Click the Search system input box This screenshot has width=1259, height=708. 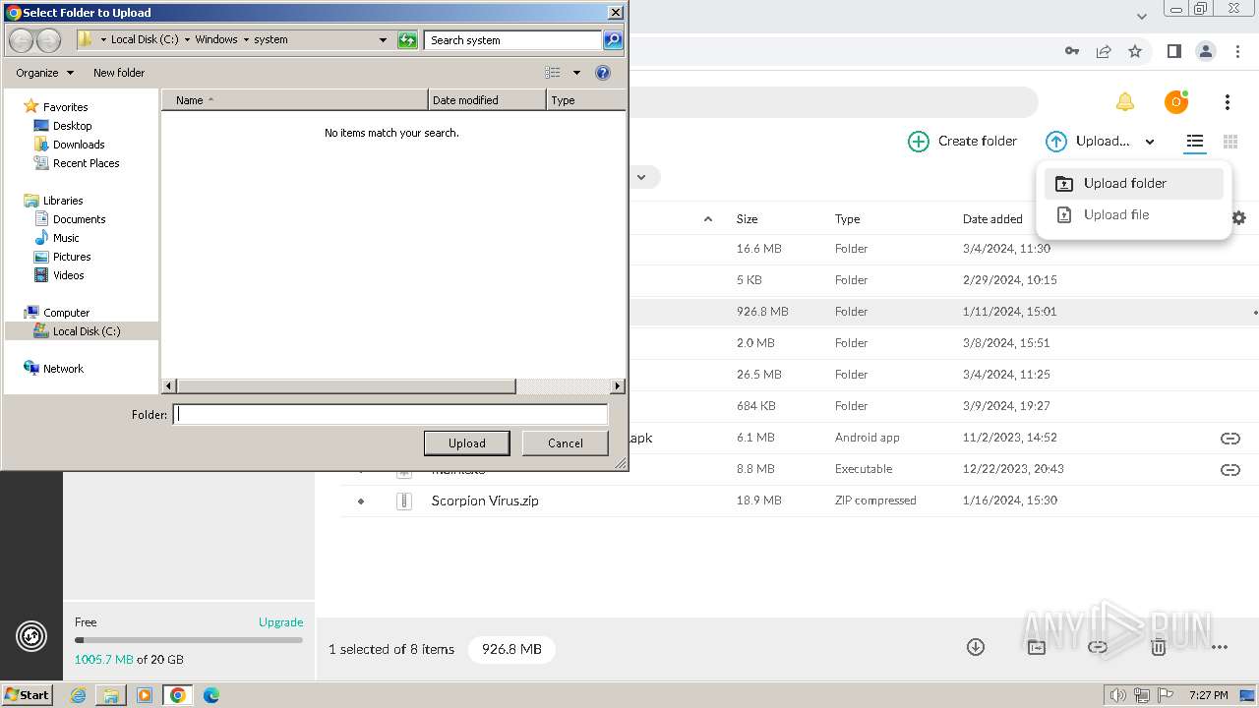512,40
